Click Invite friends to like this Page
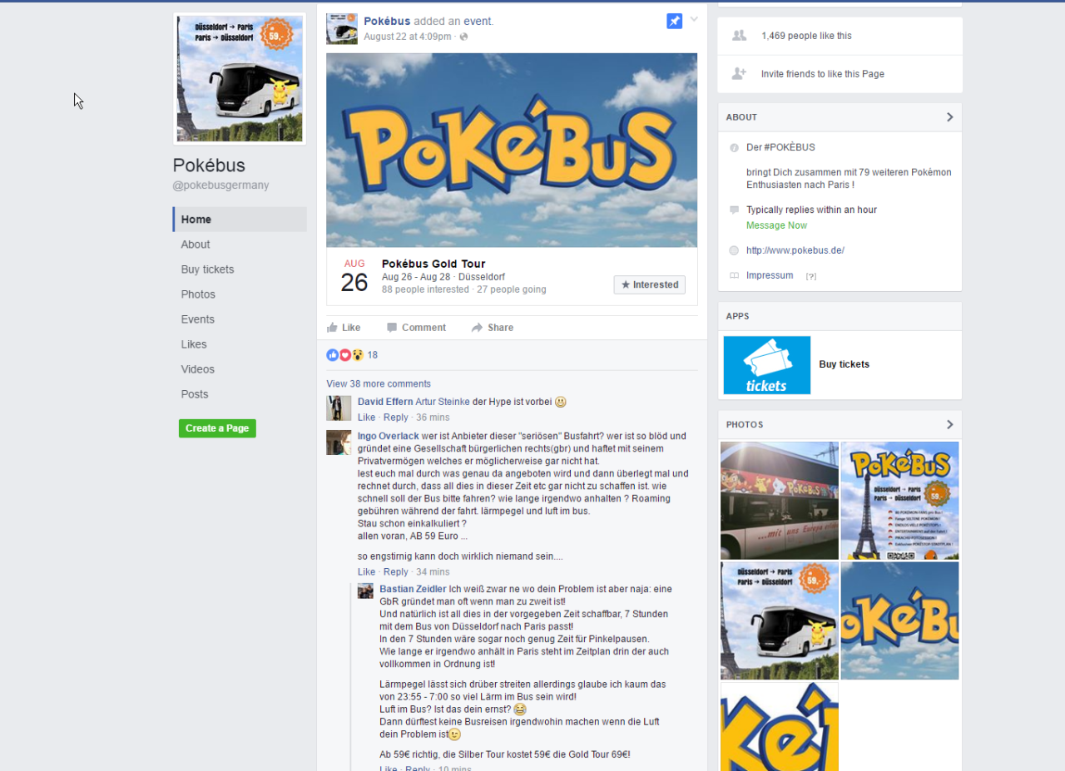1065x771 pixels. 823,74
